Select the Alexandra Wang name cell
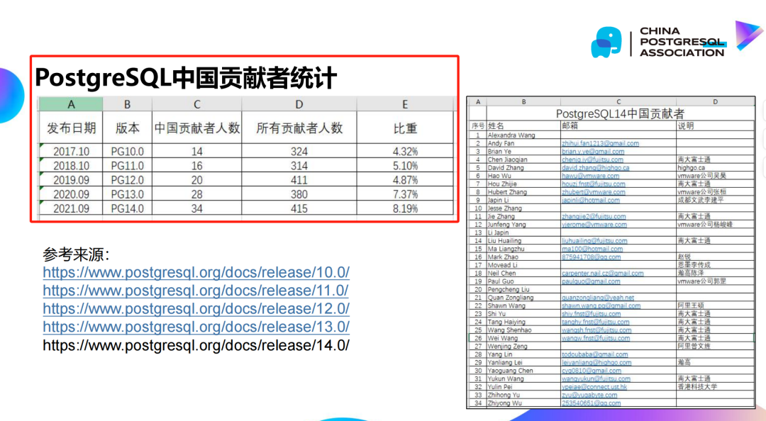Screen dimensions: 766x421 point(523,135)
